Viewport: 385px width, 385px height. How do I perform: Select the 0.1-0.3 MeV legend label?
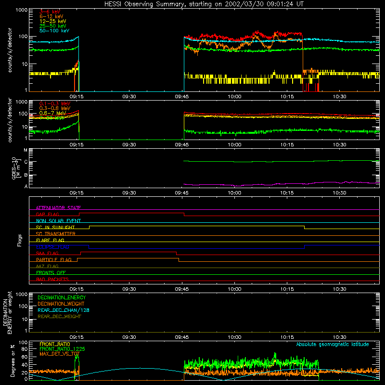click(55, 104)
